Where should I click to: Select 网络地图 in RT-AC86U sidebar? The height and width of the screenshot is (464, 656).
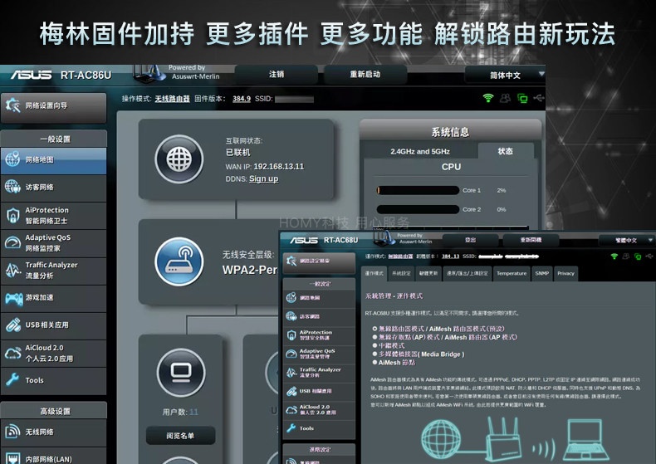click(53, 160)
